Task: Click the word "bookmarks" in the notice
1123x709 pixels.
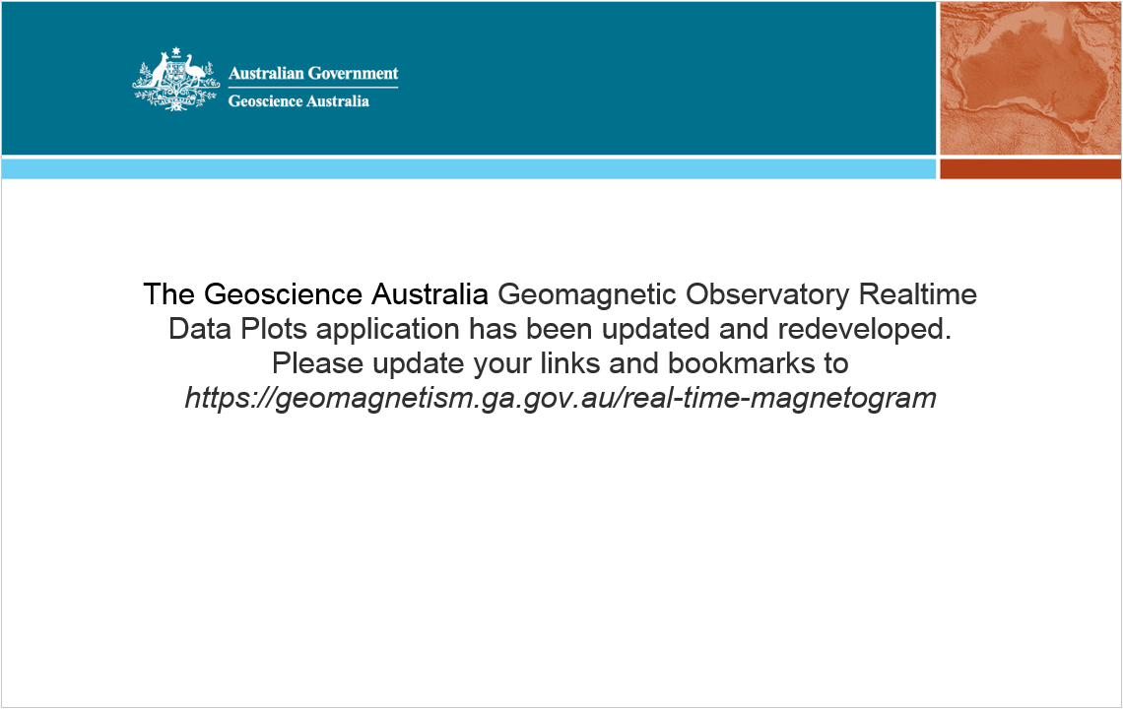Action: (x=744, y=363)
